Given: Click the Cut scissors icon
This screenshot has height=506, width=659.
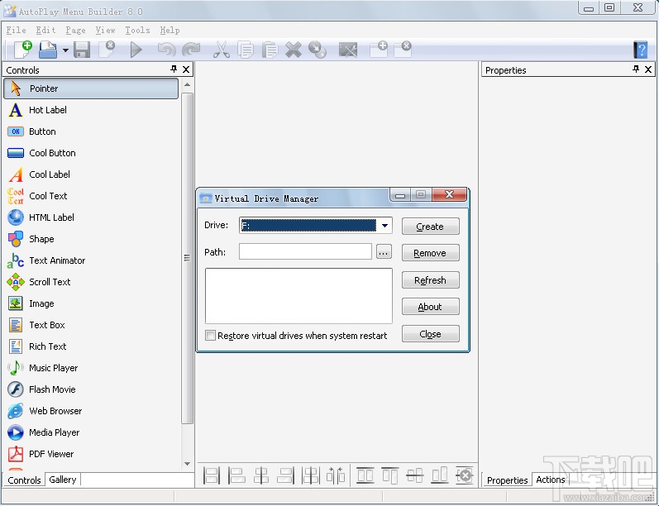Looking at the screenshot, I should click(221, 50).
